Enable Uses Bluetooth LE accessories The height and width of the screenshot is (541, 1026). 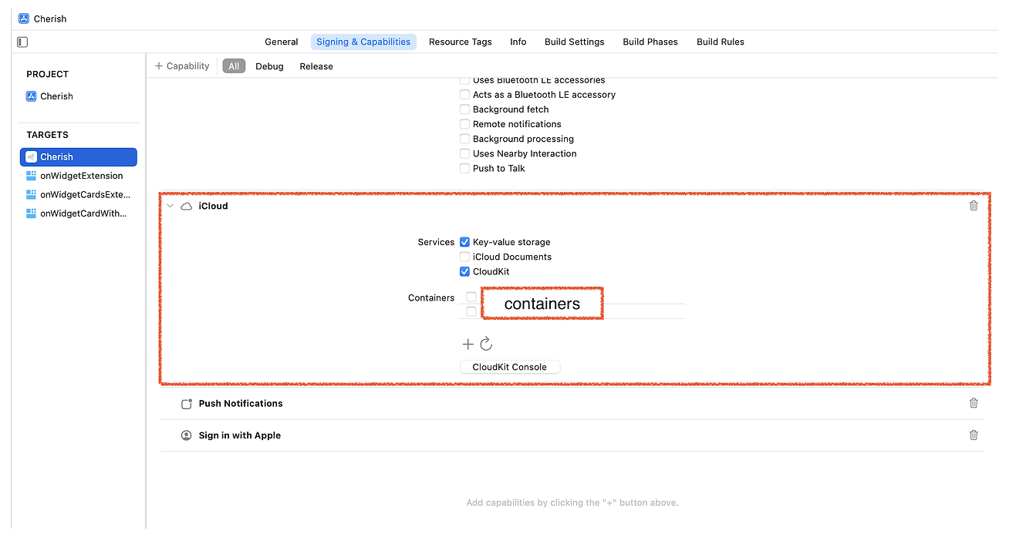click(x=464, y=80)
